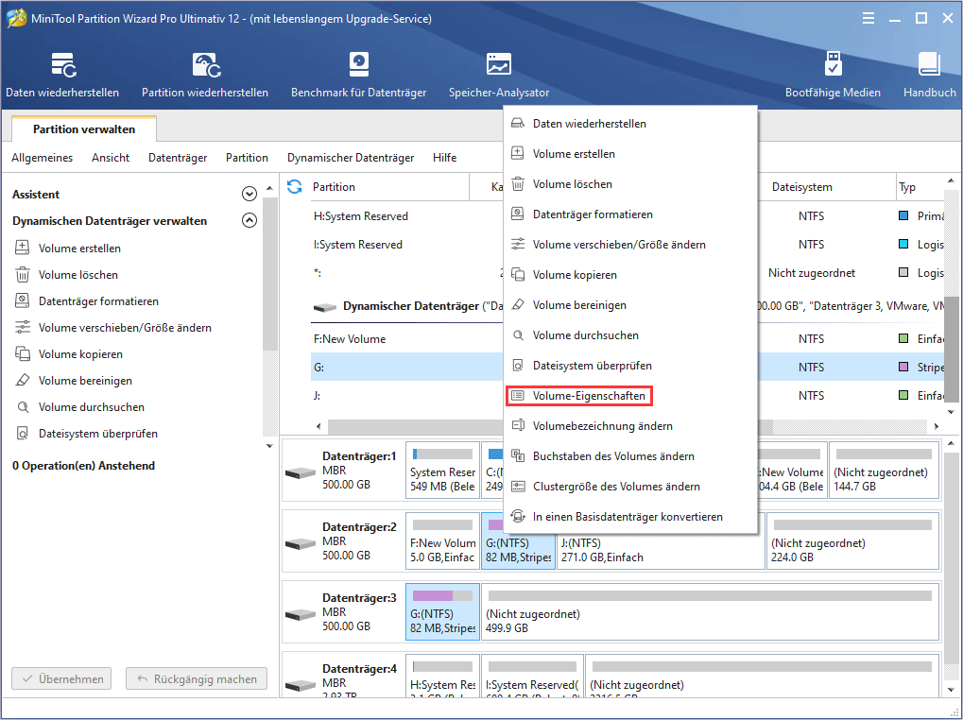
Task: Click the refresh icon beside Partition column
Action: pyautogui.click(x=294, y=186)
